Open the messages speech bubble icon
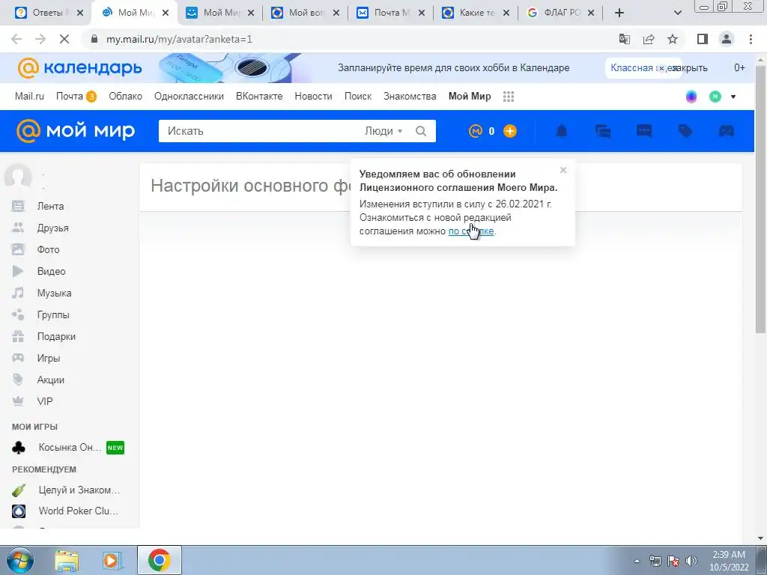 click(643, 131)
